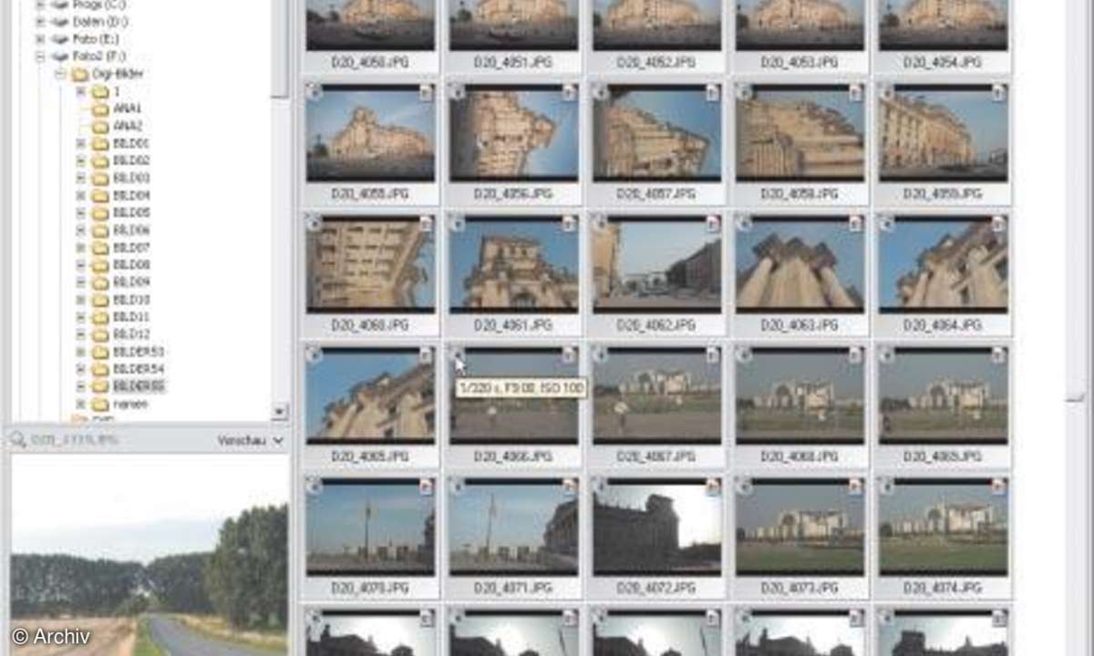Click the round badge icon on D20_4072.JPG thumbnail
Viewport: 1094px width, 656px height.
tap(600, 486)
